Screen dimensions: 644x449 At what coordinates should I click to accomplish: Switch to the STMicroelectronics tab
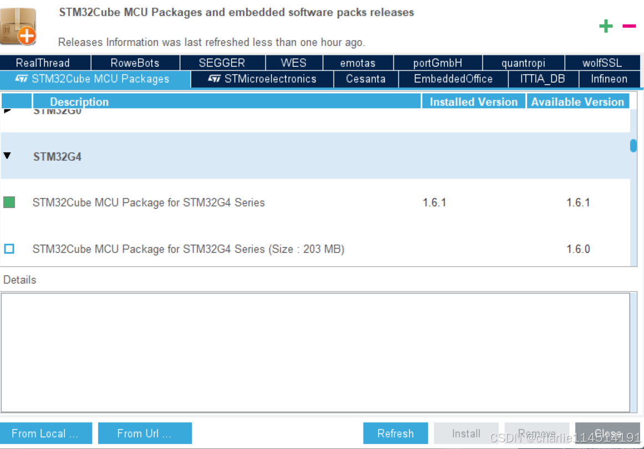pyautogui.click(x=263, y=79)
